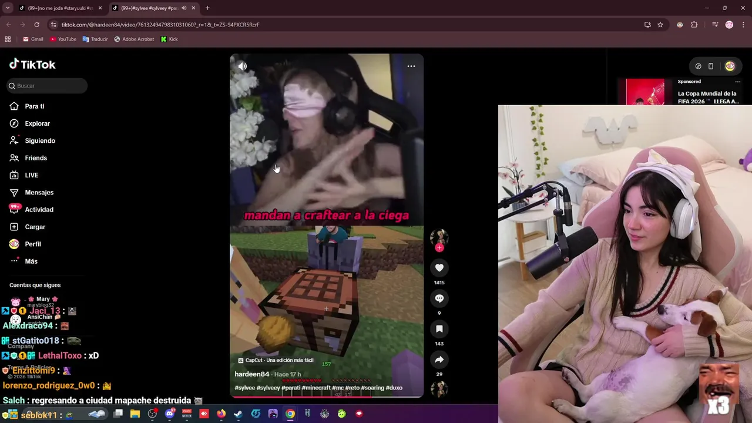Click the get app phone icon
Screen dimensions: 752x423
point(711,66)
